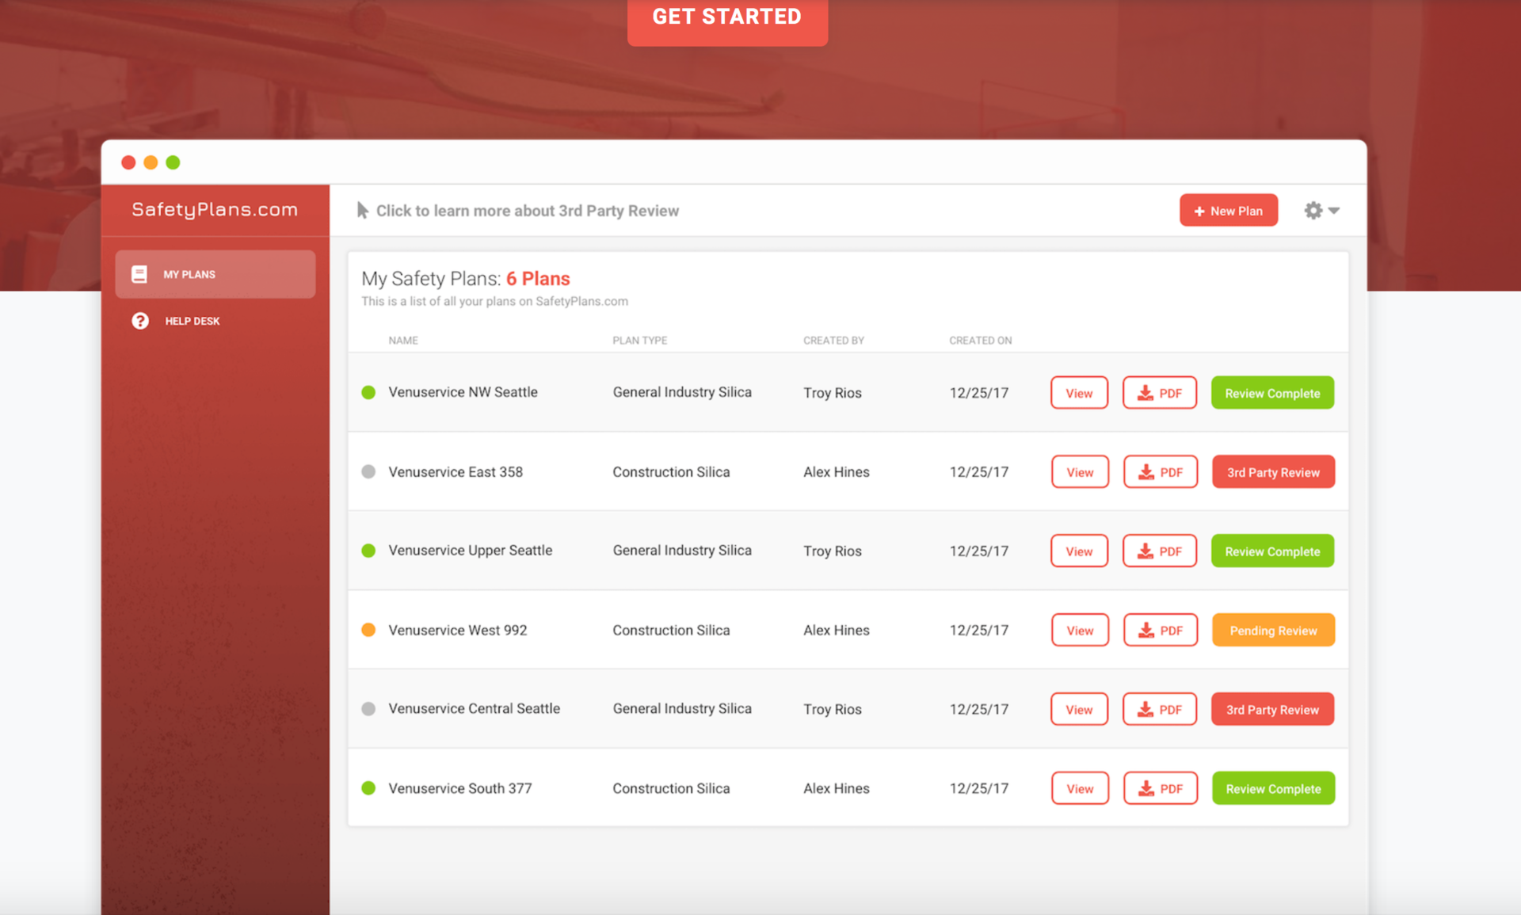
Task: View Venuservice Upper Seattle plan
Action: coord(1079,551)
